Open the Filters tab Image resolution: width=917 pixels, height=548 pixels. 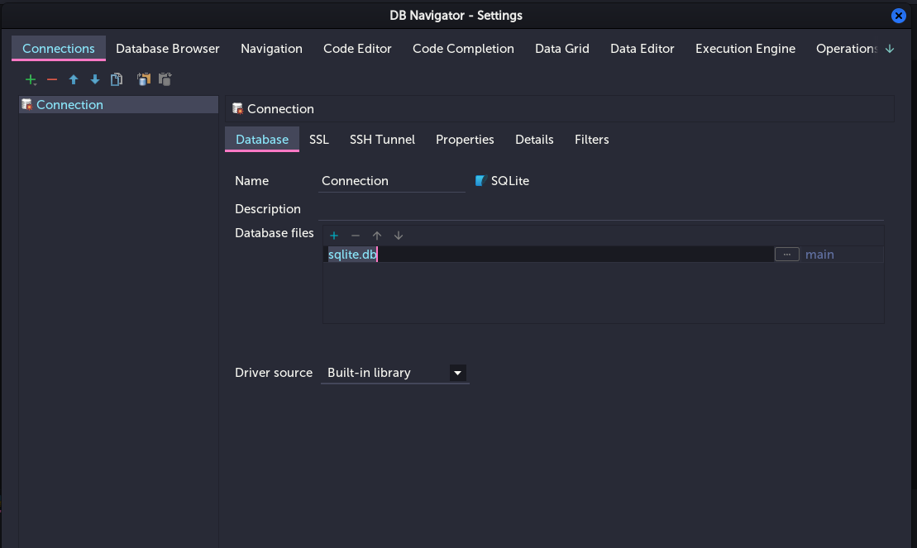click(591, 140)
